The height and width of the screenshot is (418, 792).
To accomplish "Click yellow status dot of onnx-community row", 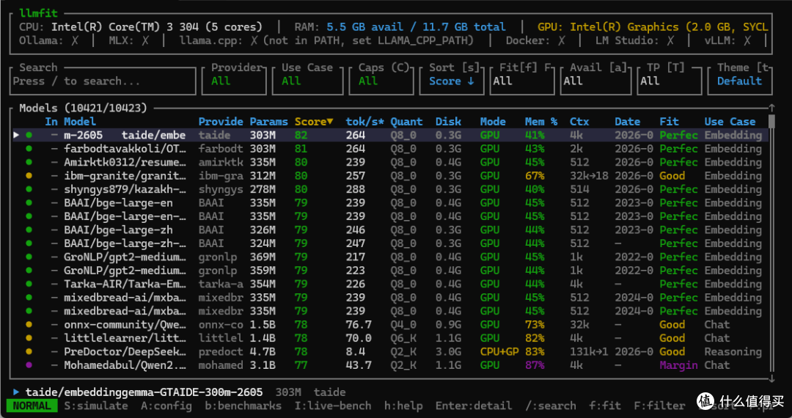I will pyautogui.click(x=29, y=325).
